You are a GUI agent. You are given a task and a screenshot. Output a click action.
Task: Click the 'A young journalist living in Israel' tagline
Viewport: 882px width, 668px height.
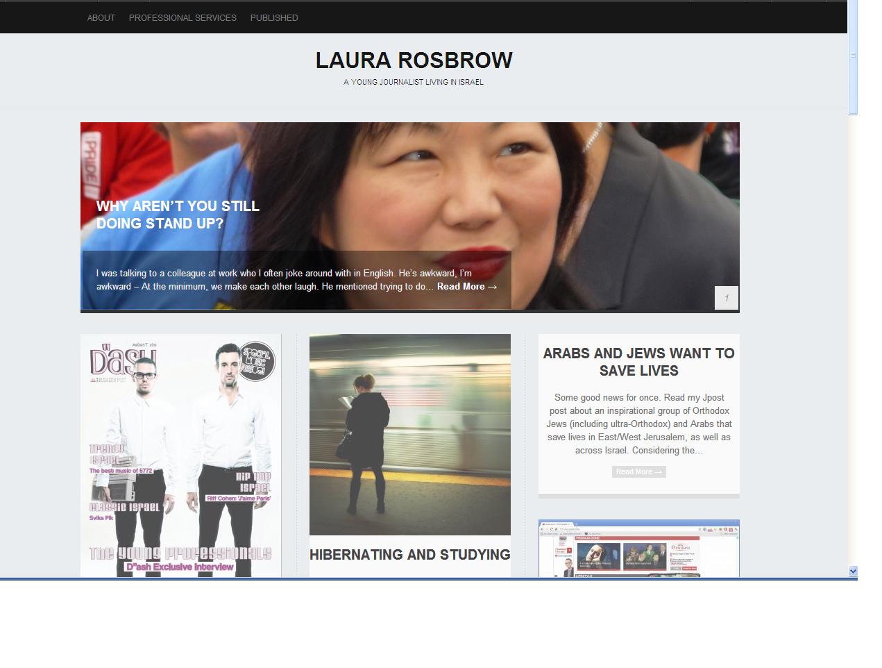414,82
